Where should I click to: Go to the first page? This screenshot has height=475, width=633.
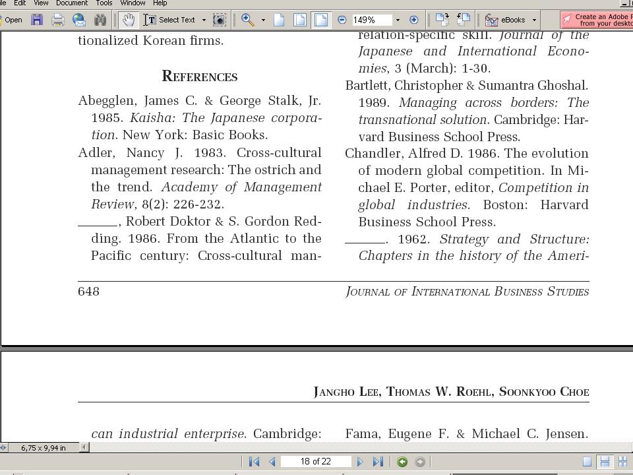(x=254, y=461)
